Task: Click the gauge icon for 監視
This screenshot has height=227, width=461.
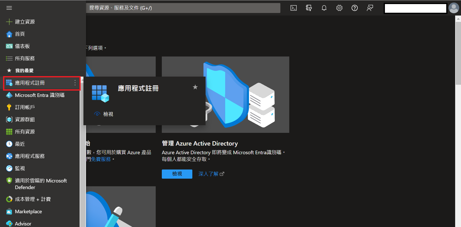Action: (x=9, y=168)
